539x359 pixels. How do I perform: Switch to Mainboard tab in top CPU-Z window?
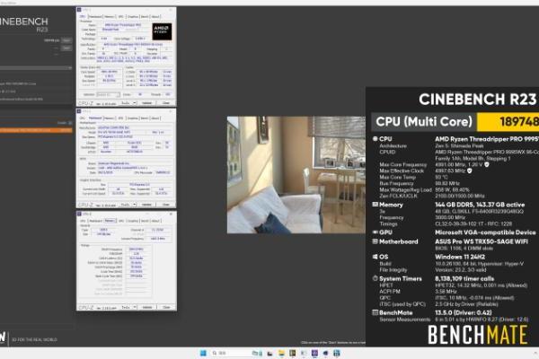[95, 16]
